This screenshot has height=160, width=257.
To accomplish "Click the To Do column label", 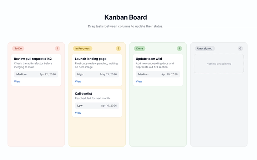I will (x=18, y=48).
